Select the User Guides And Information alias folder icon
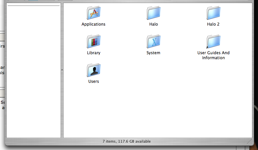This screenshot has height=150, width=258. [213, 42]
